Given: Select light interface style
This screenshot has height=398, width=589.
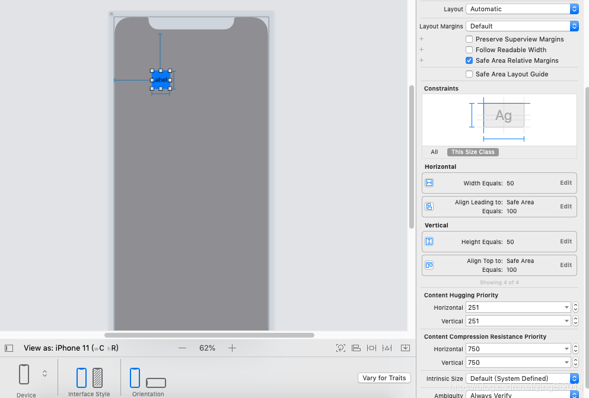Looking at the screenshot, I should [x=81, y=378].
